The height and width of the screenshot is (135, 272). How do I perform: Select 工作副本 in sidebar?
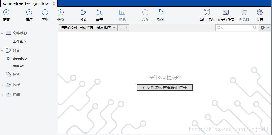click(x=20, y=41)
